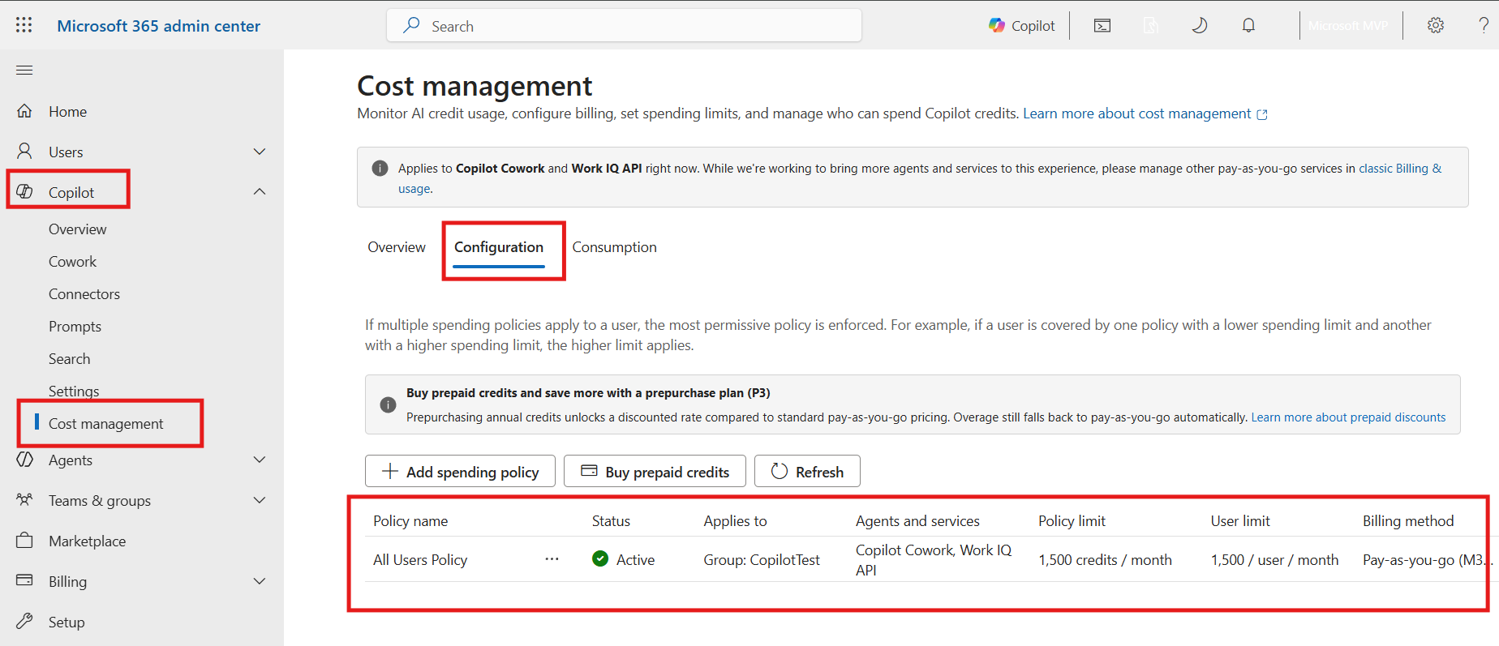This screenshot has width=1499, height=646.
Task: Click the Copilot sidebar icon
Action: click(25, 192)
